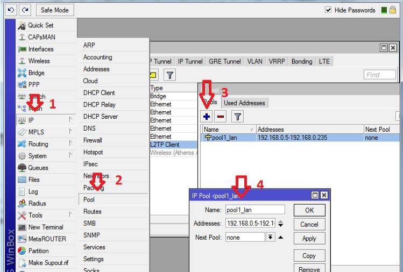Open the Next Pool dropdown arrow

[271, 237]
